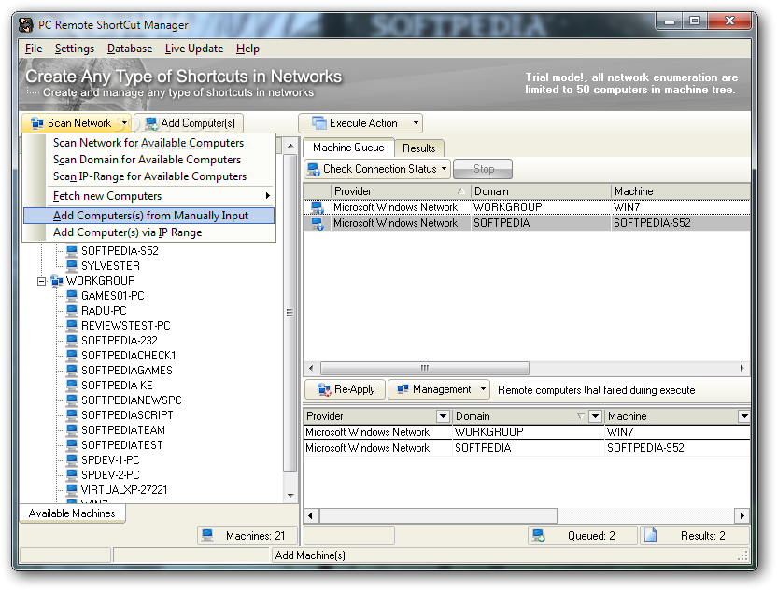Expand the Fetch new Computers submenu
777x590 pixels.
268,196
